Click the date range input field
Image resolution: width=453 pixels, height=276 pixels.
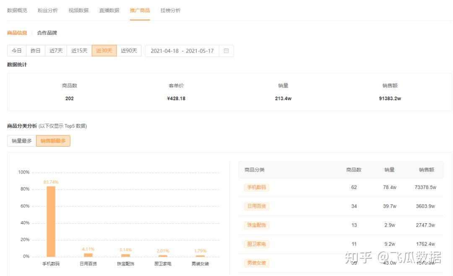coord(182,51)
